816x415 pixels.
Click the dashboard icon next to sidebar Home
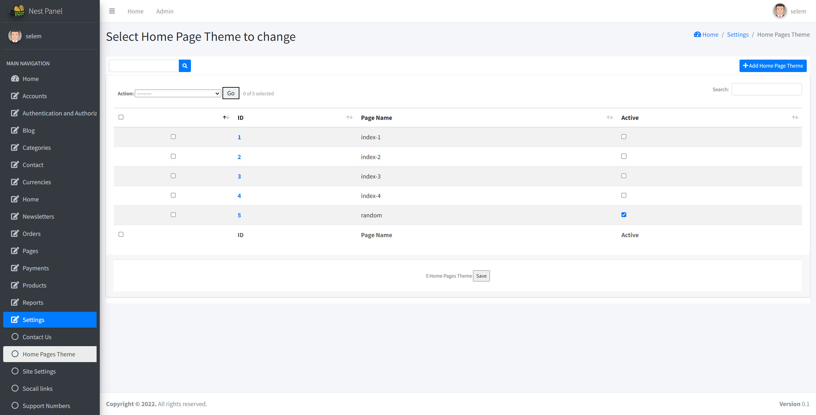coord(15,79)
